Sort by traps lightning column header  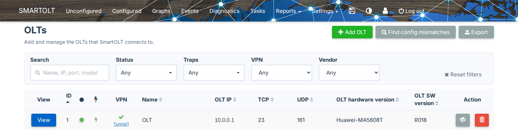tap(96, 99)
